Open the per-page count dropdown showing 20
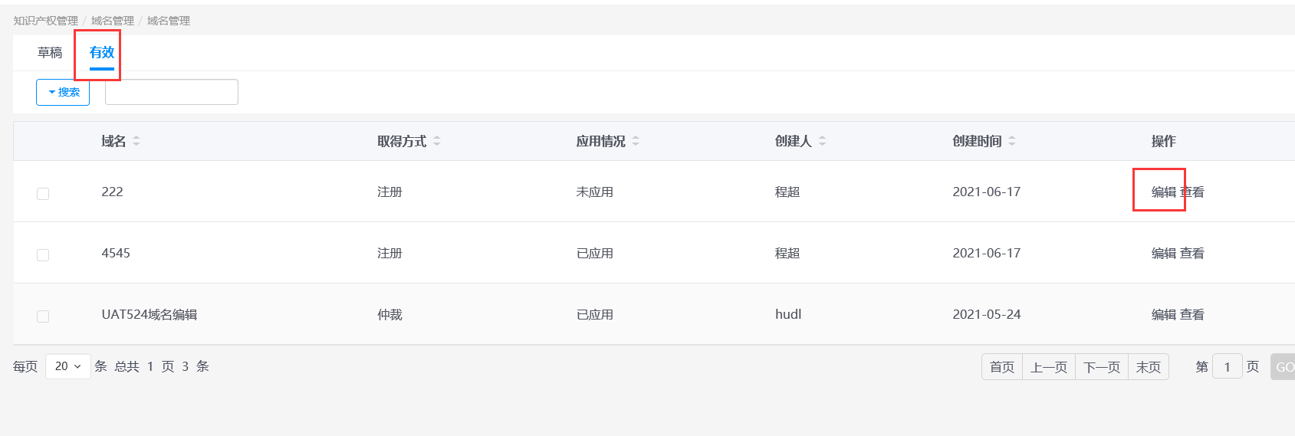The height and width of the screenshot is (436, 1295). [68, 366]
